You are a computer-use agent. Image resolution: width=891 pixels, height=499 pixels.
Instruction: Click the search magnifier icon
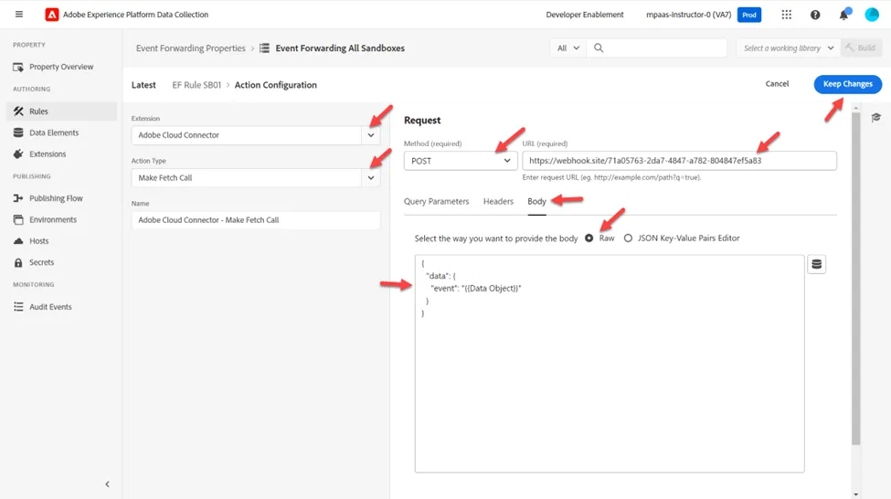tap(599, 48)
